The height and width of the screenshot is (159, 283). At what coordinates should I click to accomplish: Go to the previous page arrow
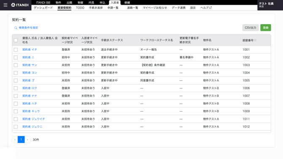15,140
